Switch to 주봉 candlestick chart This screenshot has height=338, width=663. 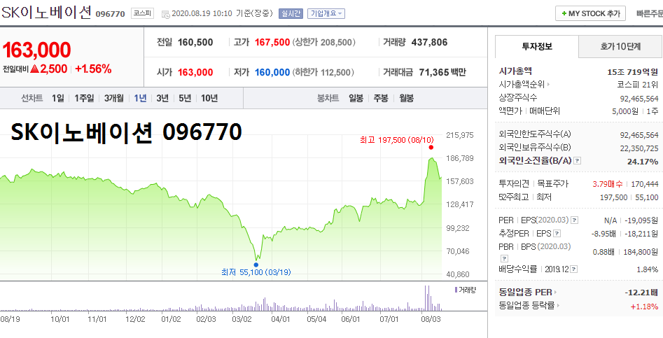click(381, 99)
